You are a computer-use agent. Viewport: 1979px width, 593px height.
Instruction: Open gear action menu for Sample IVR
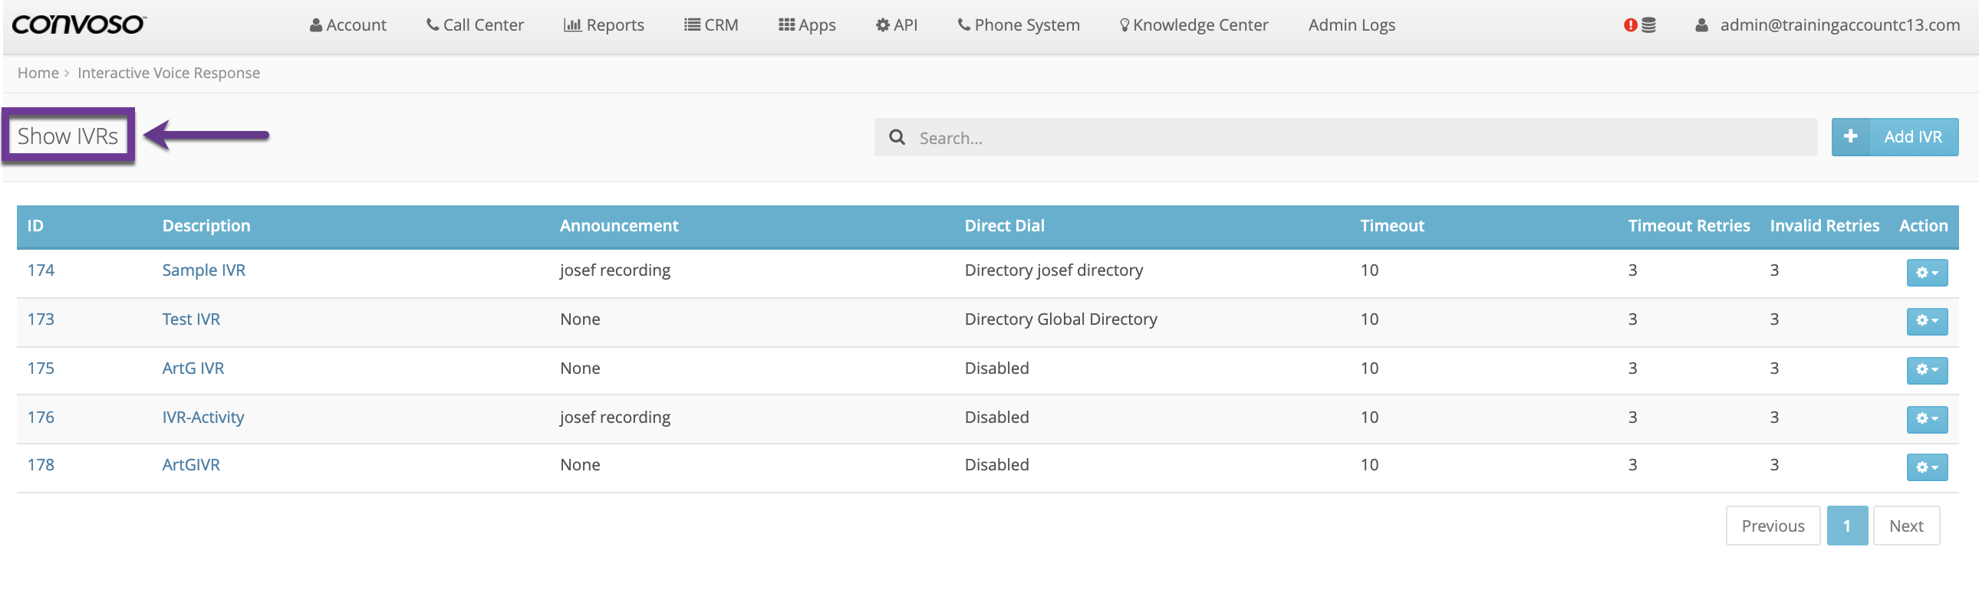(x=1926, y=272)
